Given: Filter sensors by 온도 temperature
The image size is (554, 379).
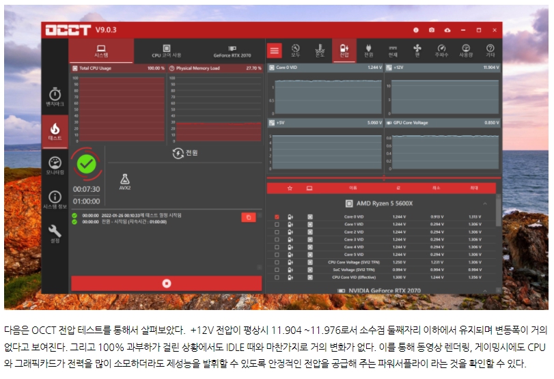Looking at the screenshot, I should click(x=320, y=51).
